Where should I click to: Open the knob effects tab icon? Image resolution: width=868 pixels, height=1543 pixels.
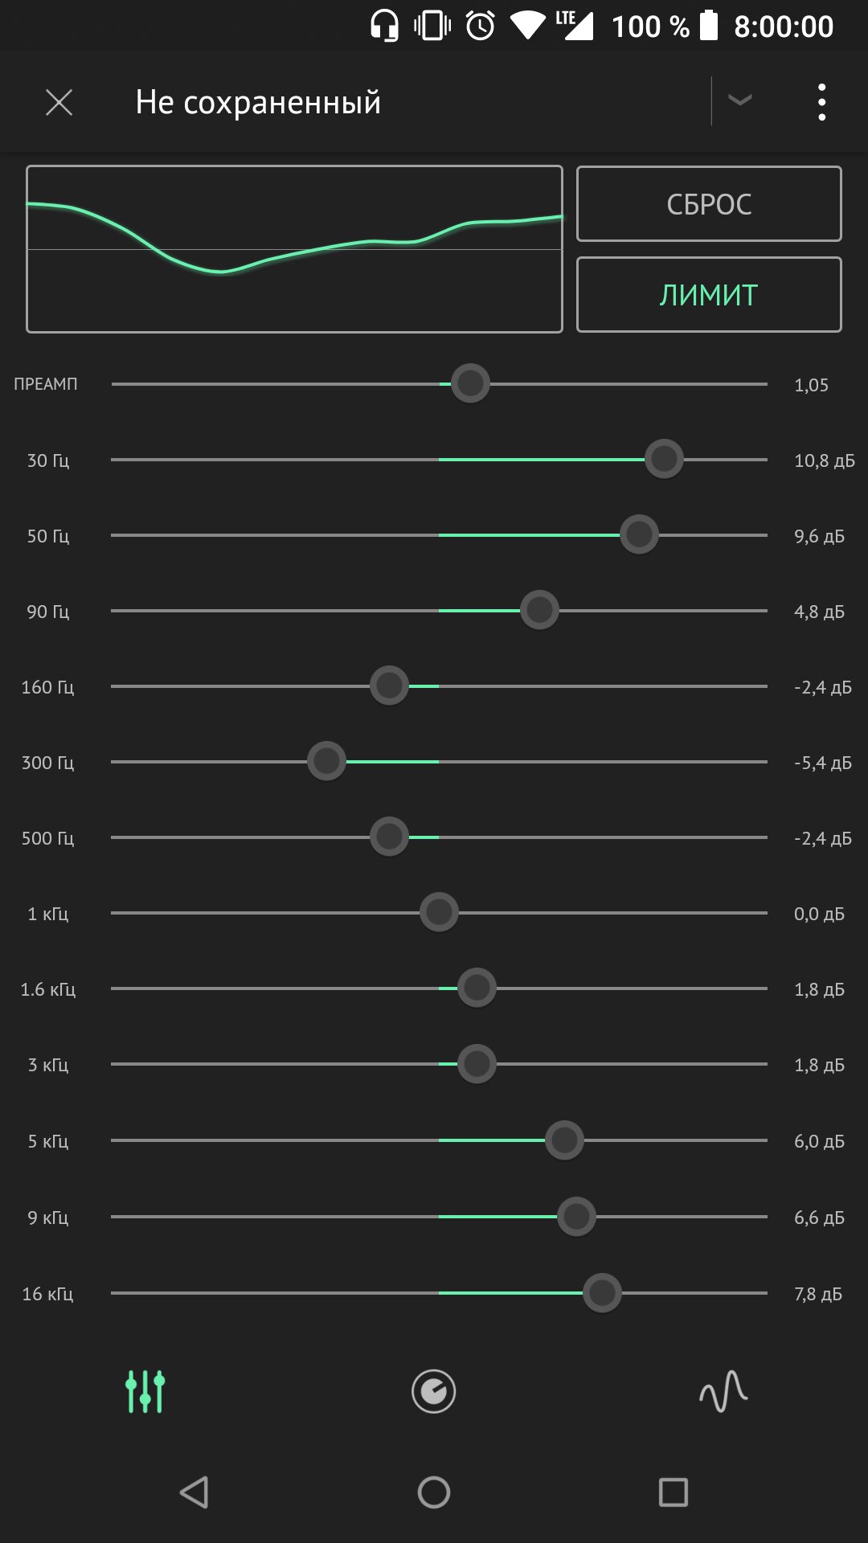(x=434, y=1391)
